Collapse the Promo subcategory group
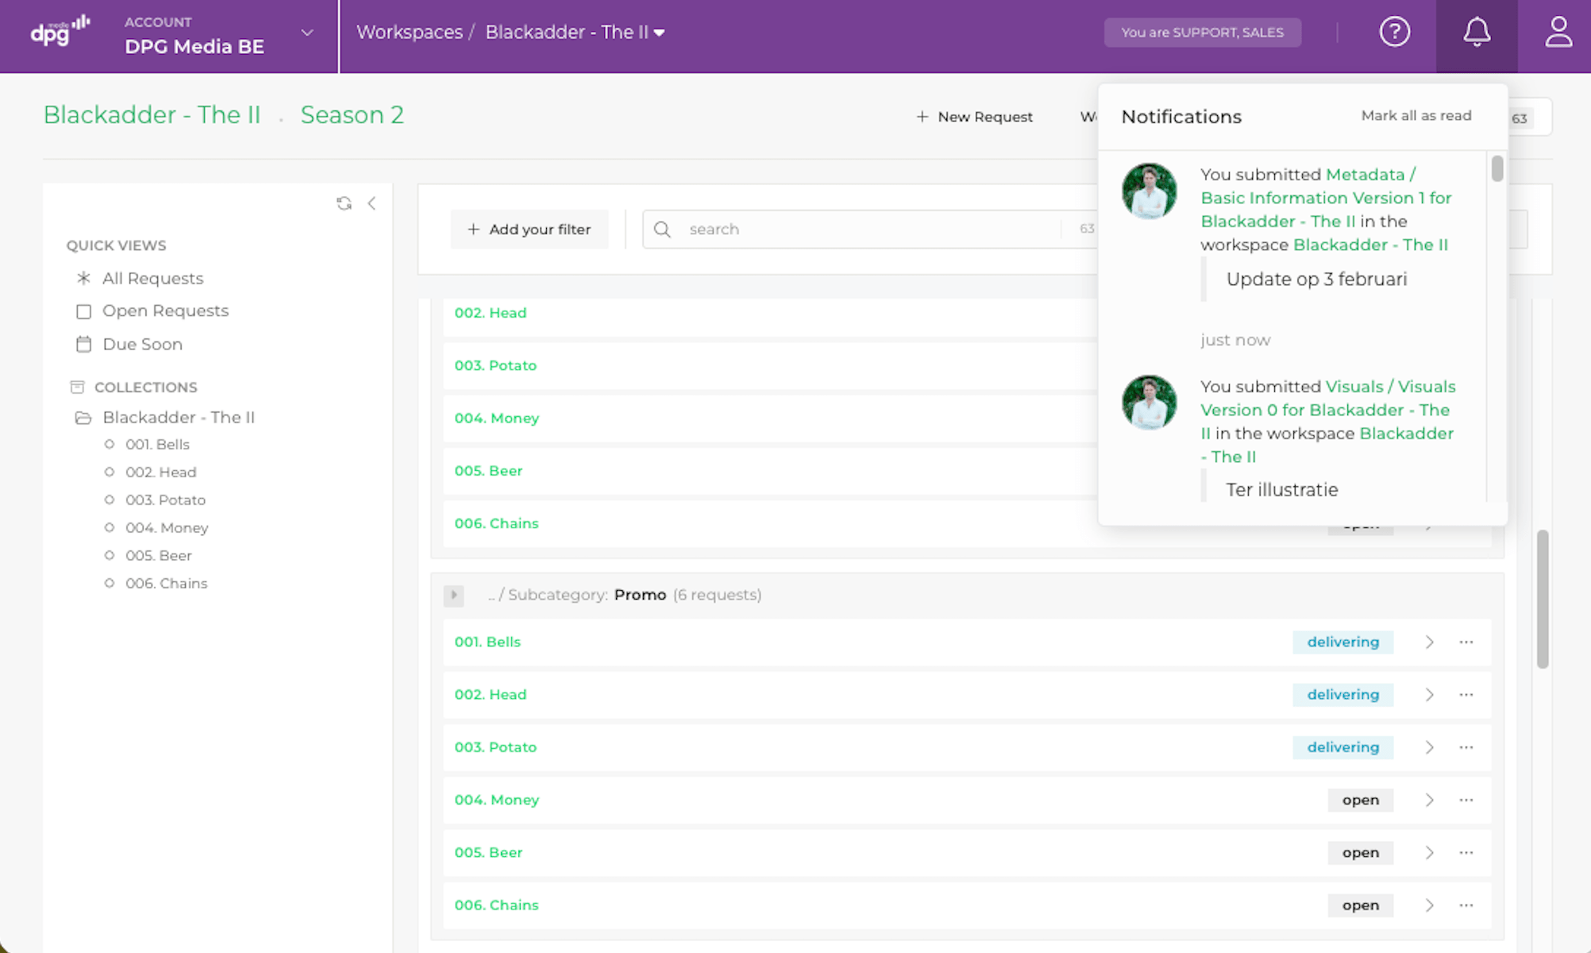 click(453, 595)
